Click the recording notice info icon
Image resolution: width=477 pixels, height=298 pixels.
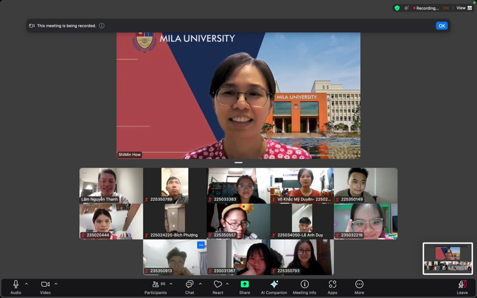tap(101, 26)
